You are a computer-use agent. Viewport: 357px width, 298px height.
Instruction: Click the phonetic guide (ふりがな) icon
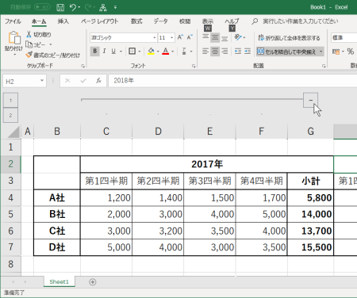pos(184,51)
